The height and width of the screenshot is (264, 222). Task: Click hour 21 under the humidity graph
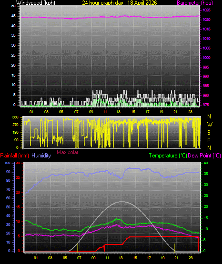click(176, 258)
